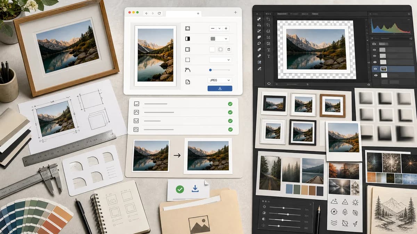Image resolution: width=417 pixels, height=234 pixels.
Task: Toggle the green check on the U-shaped icon row
Action: [x=230, y=121]
